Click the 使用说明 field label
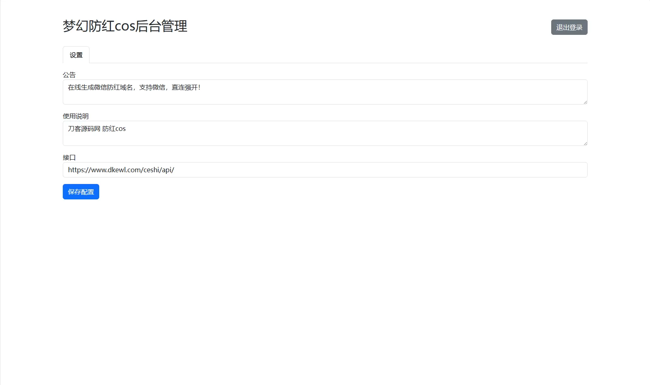The width and height of the screenshot is (650, 385). 76,116
